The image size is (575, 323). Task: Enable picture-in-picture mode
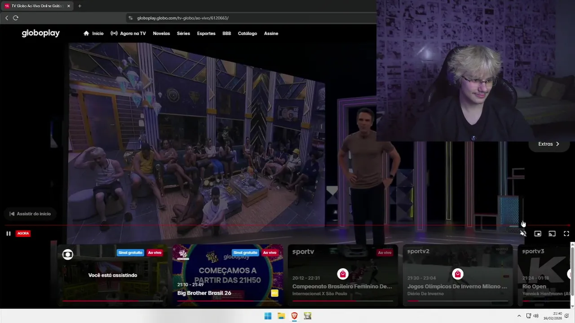[538, 233]
